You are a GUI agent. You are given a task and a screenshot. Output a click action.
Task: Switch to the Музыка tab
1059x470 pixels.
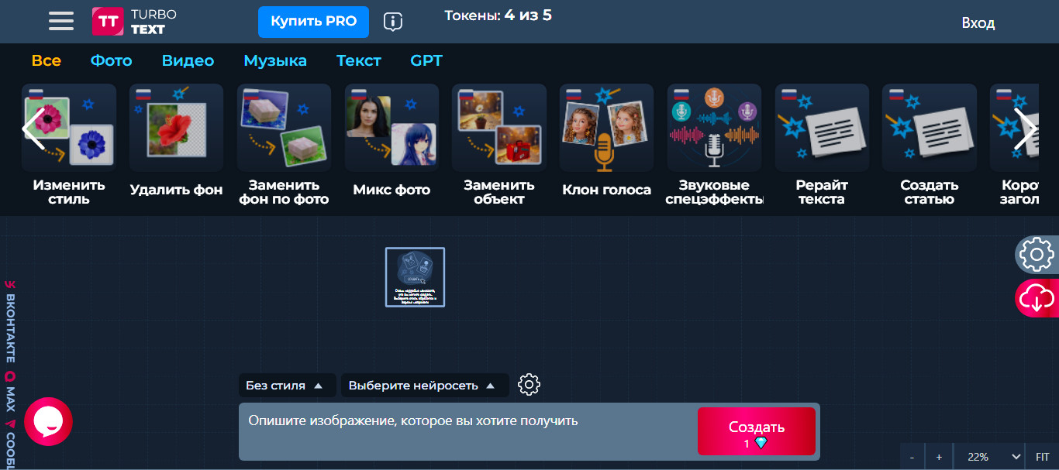[275, 60]
